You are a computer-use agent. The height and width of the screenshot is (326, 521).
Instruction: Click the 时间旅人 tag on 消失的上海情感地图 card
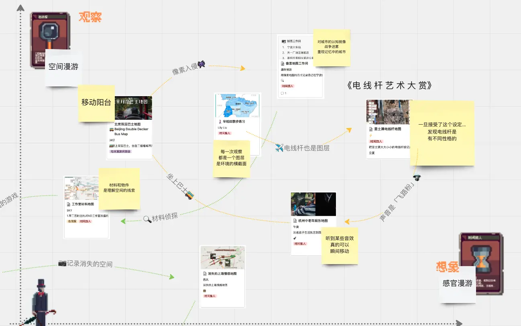click(210, 296)
